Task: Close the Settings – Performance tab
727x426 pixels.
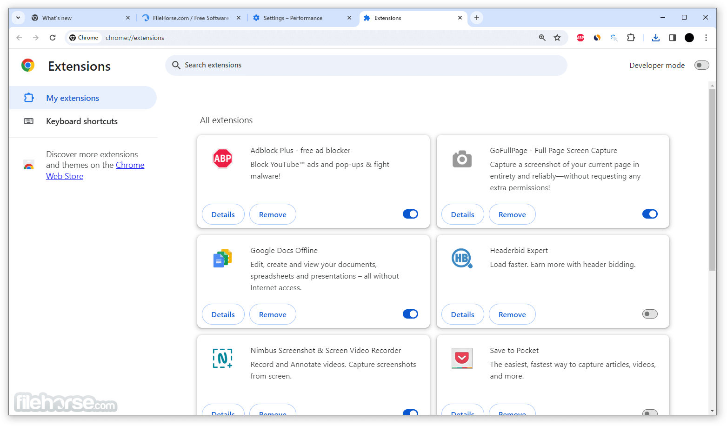Action: click(349, 18)
